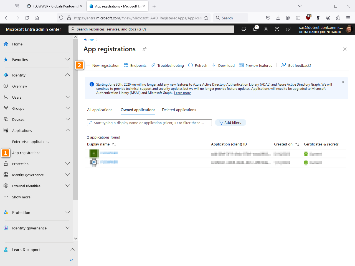The width and height of the screenshot is (355, 266).
Task: Click New registration button
Action: click(103, 65)
